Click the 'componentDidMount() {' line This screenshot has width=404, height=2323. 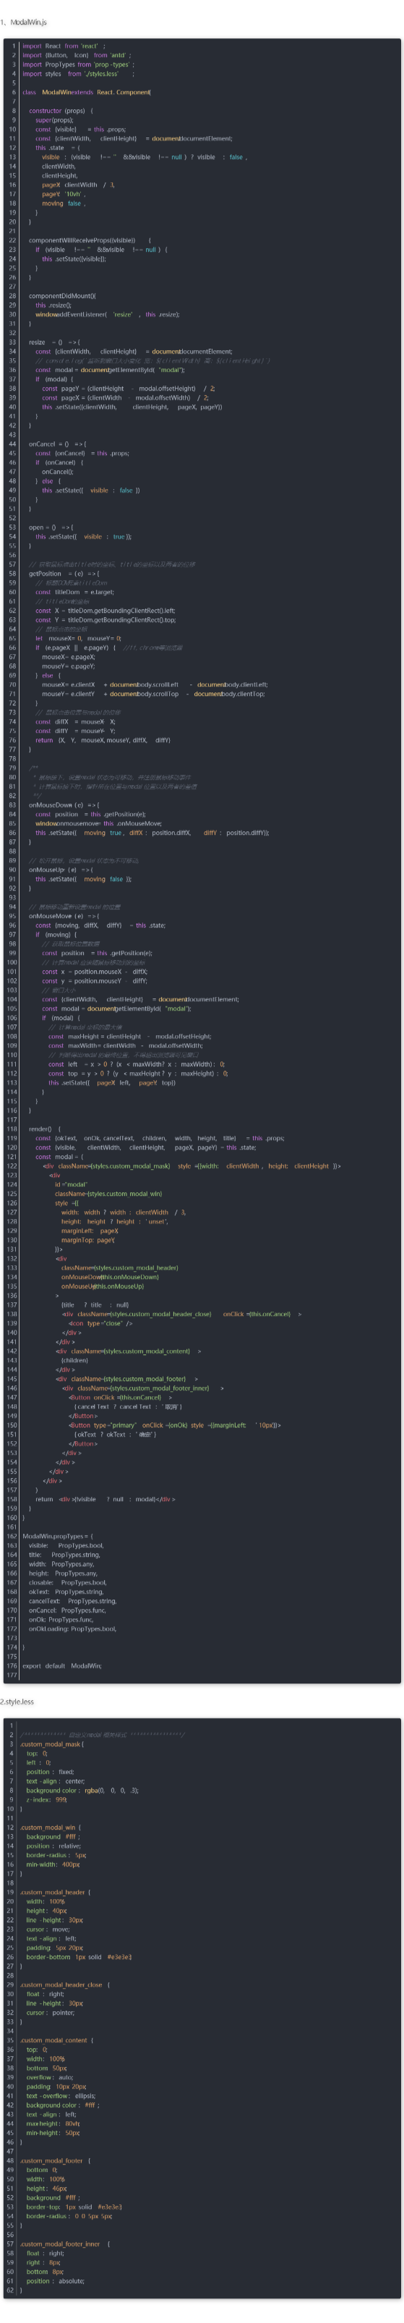[x=63, y=296]
